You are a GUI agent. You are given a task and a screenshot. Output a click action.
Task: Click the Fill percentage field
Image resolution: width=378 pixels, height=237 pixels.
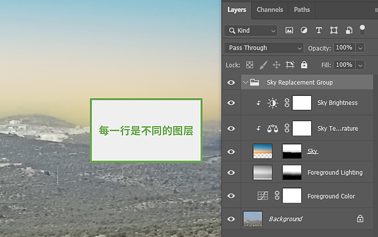[x=344, y=65]
